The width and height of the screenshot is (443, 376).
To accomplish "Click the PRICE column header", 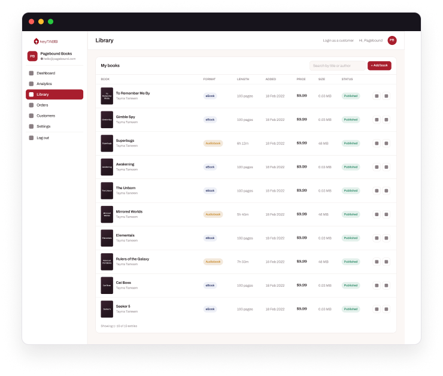I will point(301,80).
